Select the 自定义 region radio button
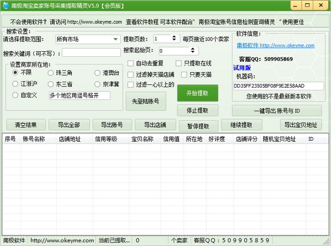This screenshot has height=246, width=331. point(15,95)
